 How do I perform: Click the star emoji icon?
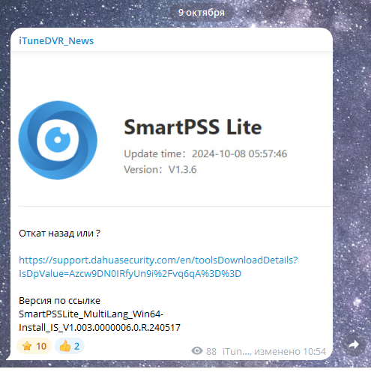(x=27, y=347)
